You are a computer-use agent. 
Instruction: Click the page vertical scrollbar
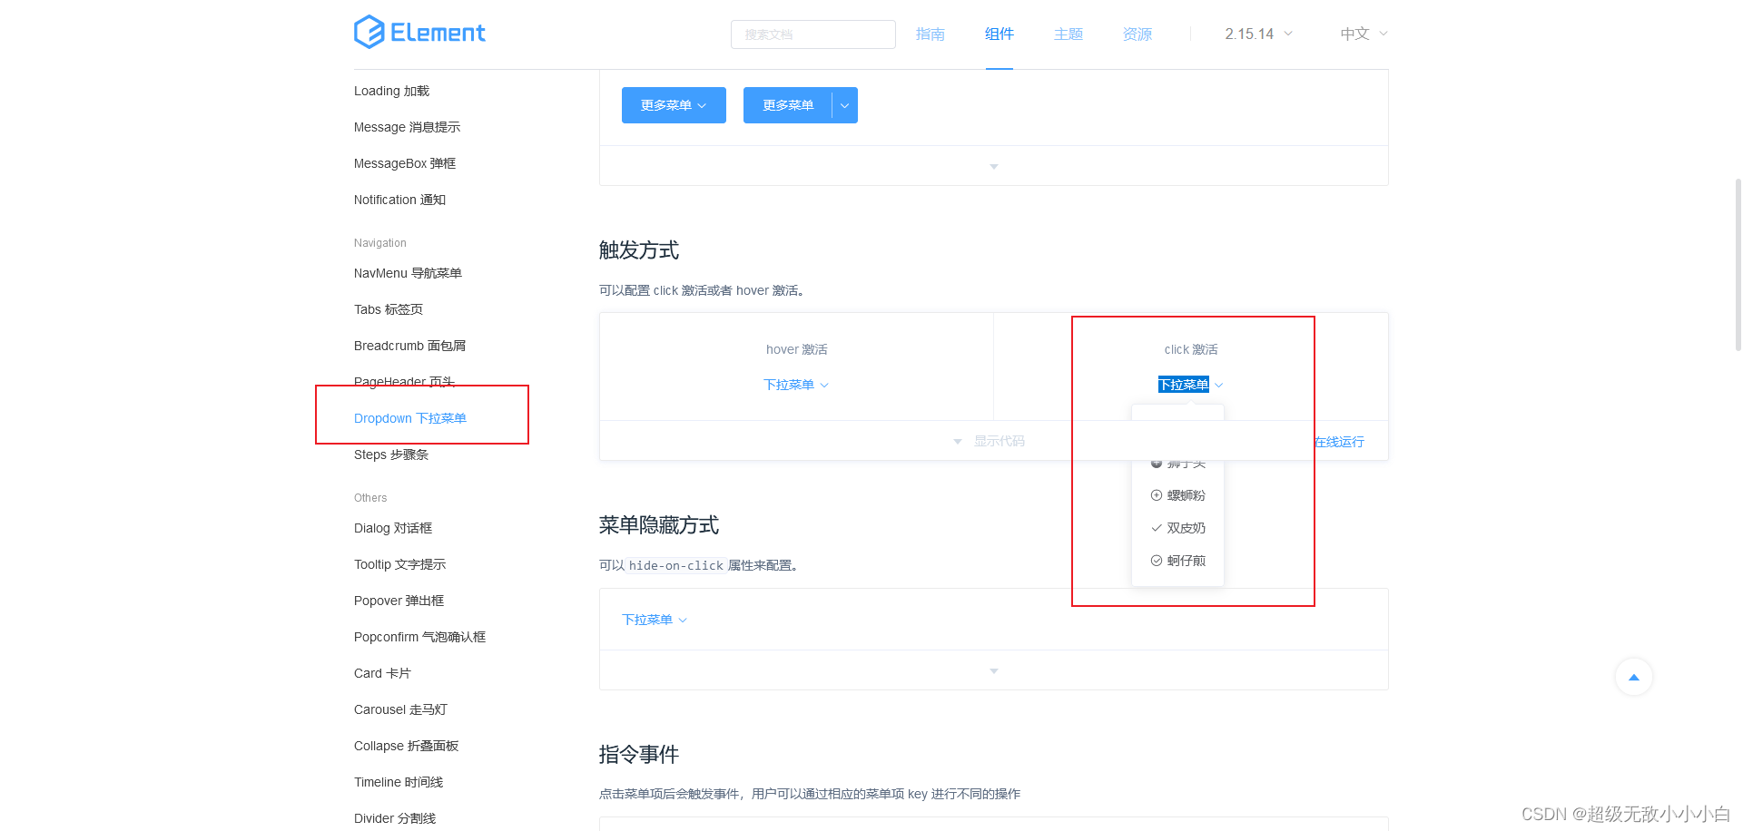click(x=1738, y=263)
